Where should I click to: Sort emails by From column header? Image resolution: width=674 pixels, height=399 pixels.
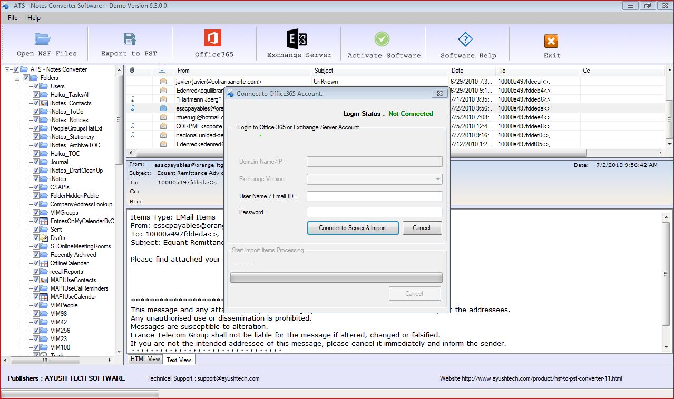click(x=243, y=70)
